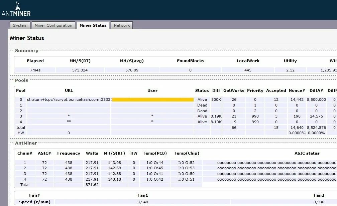Click the Frequency column header

pos(69,154)
